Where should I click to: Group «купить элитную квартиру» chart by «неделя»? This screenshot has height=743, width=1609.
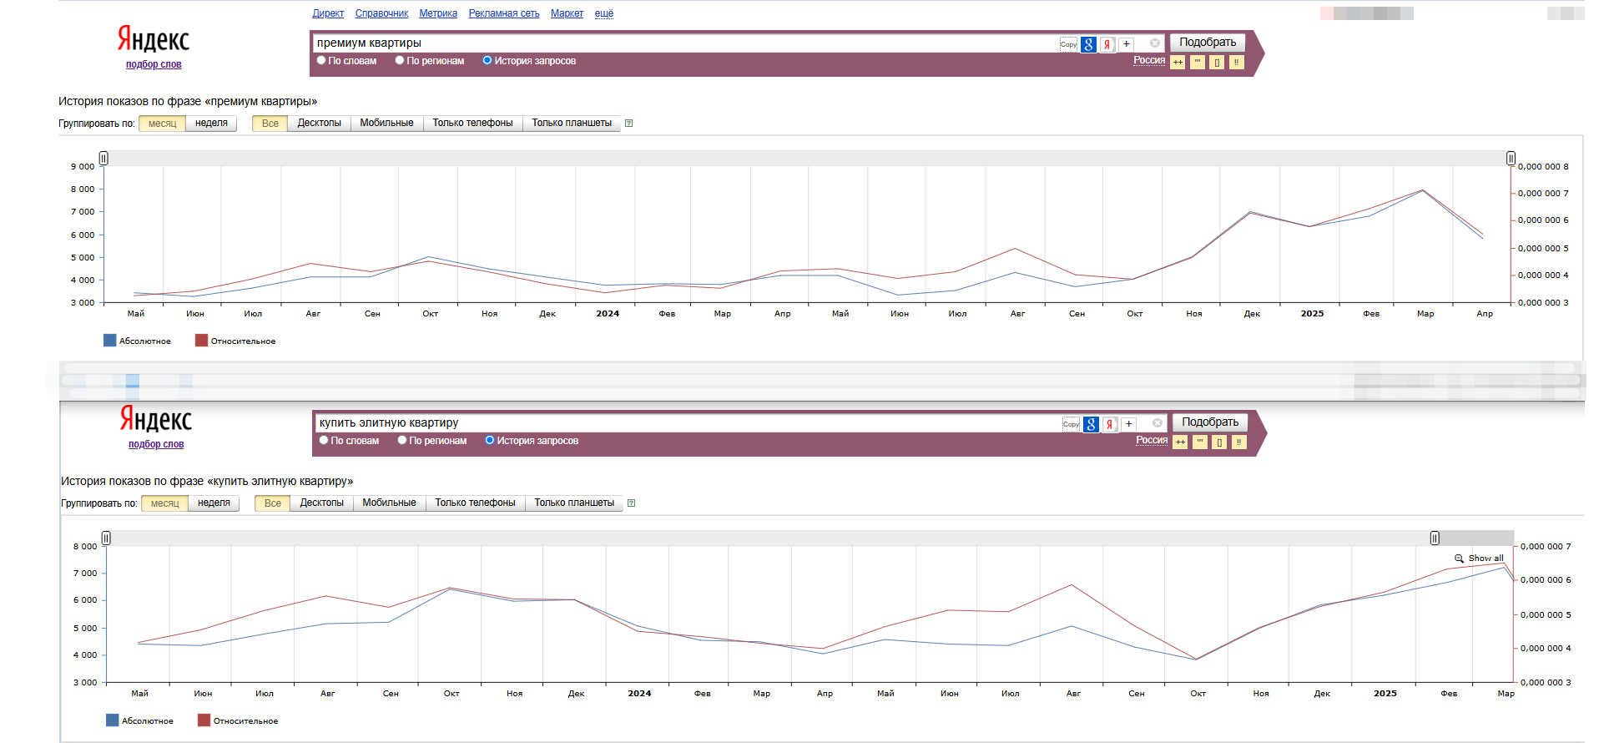(x=214, y=503)
